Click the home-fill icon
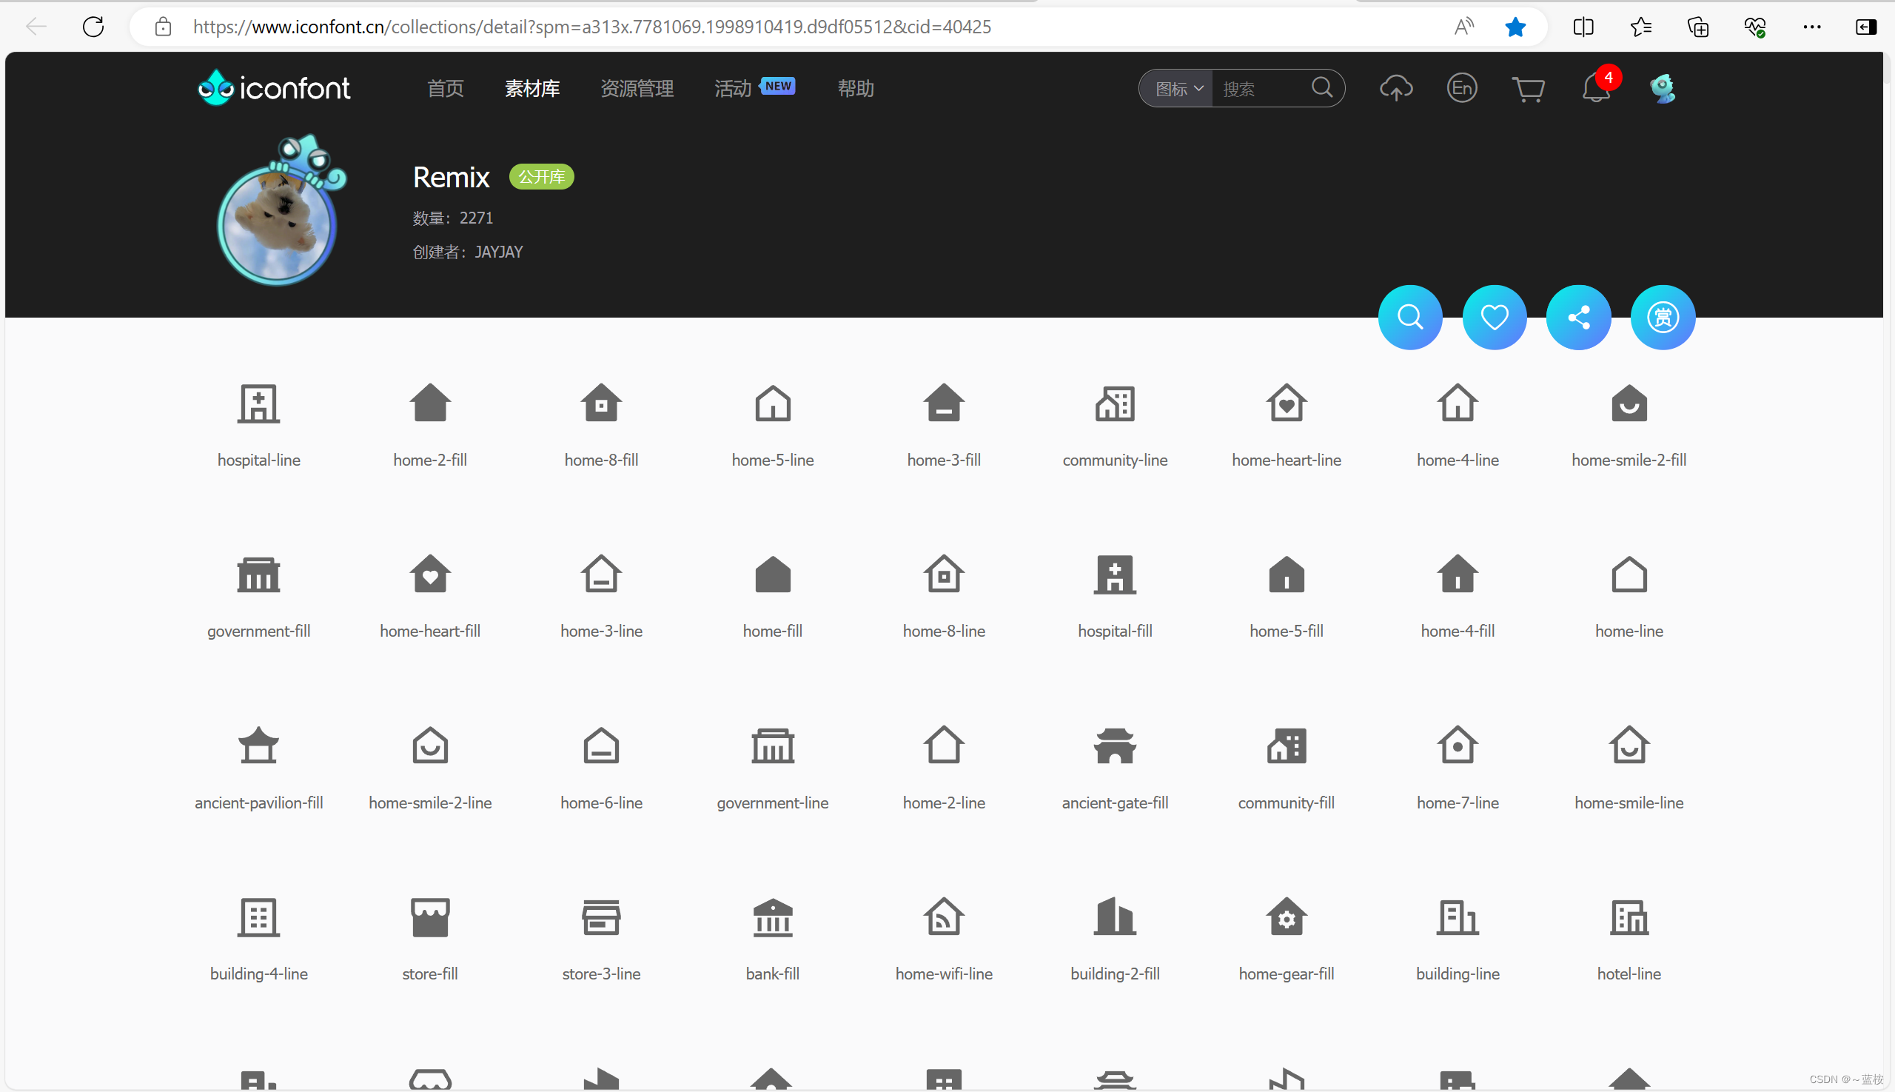 coord(772,575)
